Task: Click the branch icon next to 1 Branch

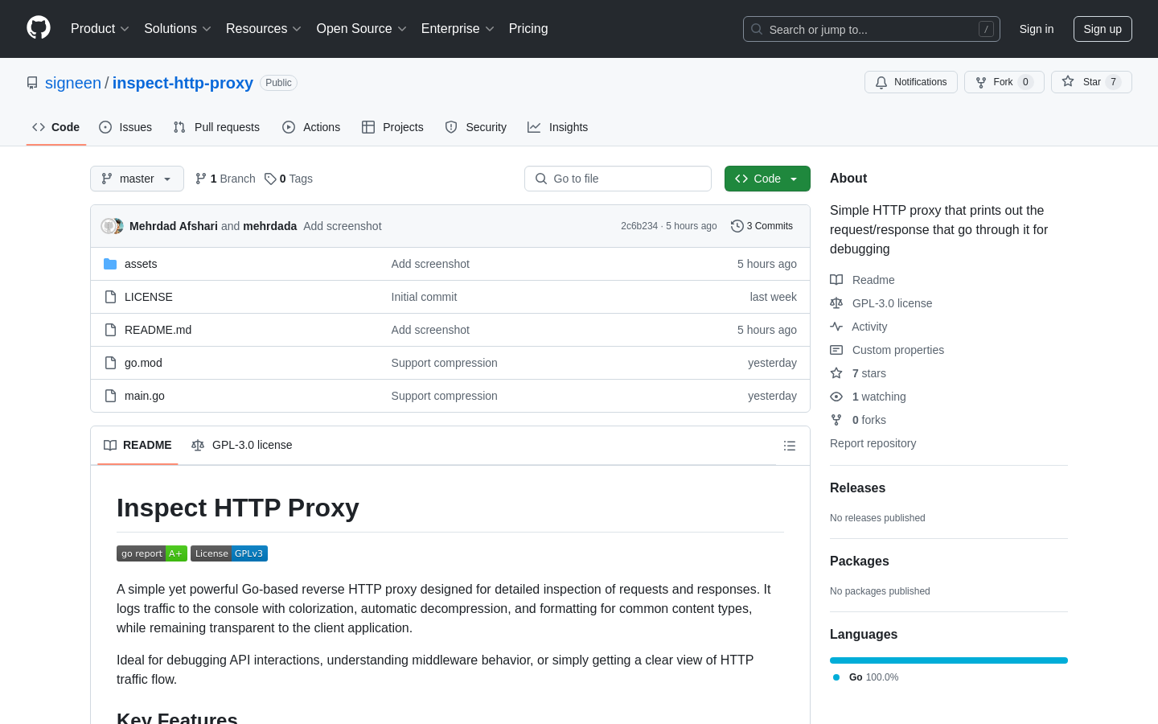Action: (x=201, y=179)
